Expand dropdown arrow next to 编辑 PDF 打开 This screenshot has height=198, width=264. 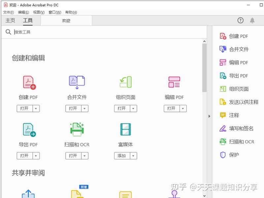tap(183, 109)
